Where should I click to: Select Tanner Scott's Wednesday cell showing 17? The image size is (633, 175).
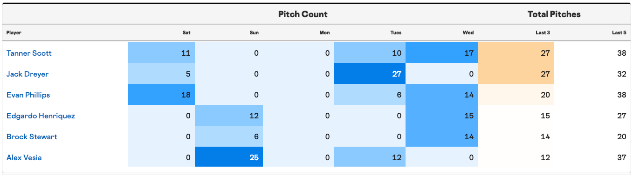pos(442,53)
